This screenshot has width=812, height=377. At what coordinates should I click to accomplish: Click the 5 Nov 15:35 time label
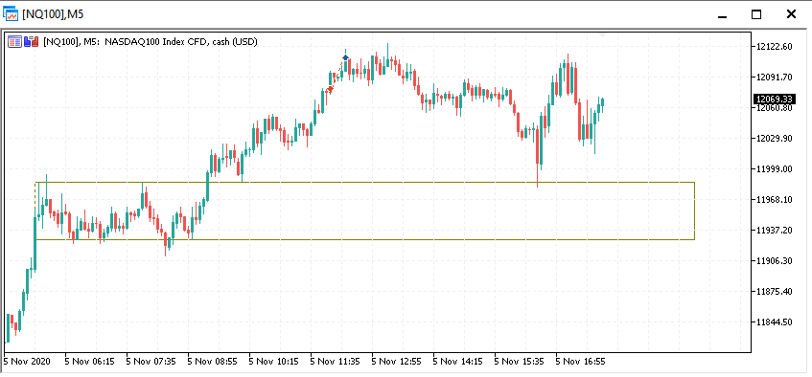pyautogui.click(x=519, y=361)
